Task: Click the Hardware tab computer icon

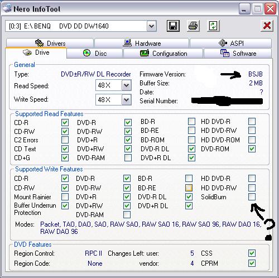Action: [x=127, y=43]
